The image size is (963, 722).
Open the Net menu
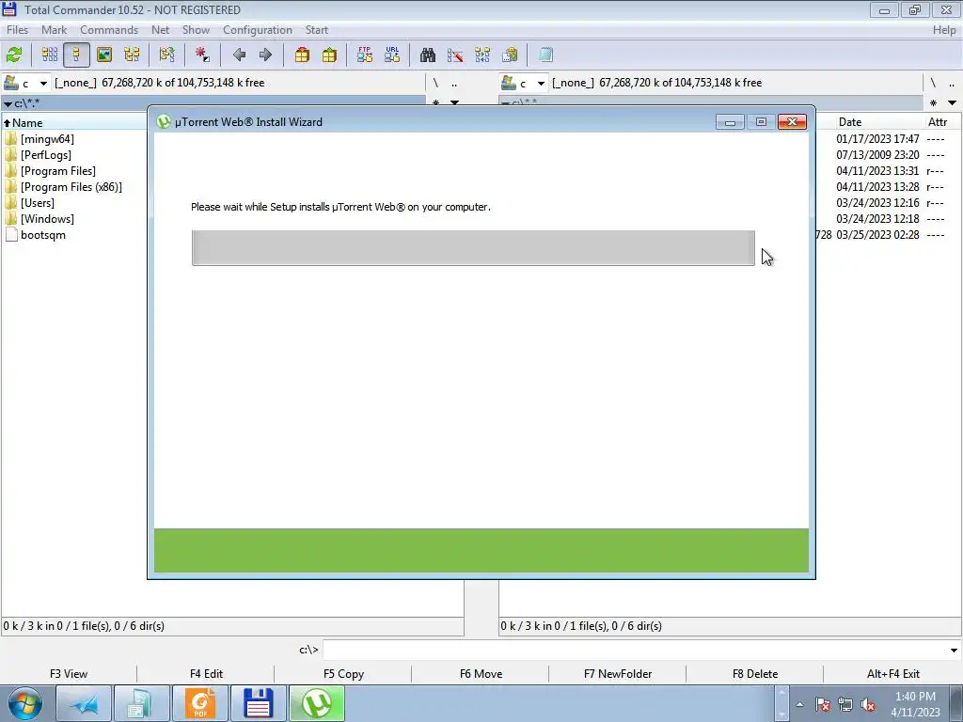click(160, 29)
